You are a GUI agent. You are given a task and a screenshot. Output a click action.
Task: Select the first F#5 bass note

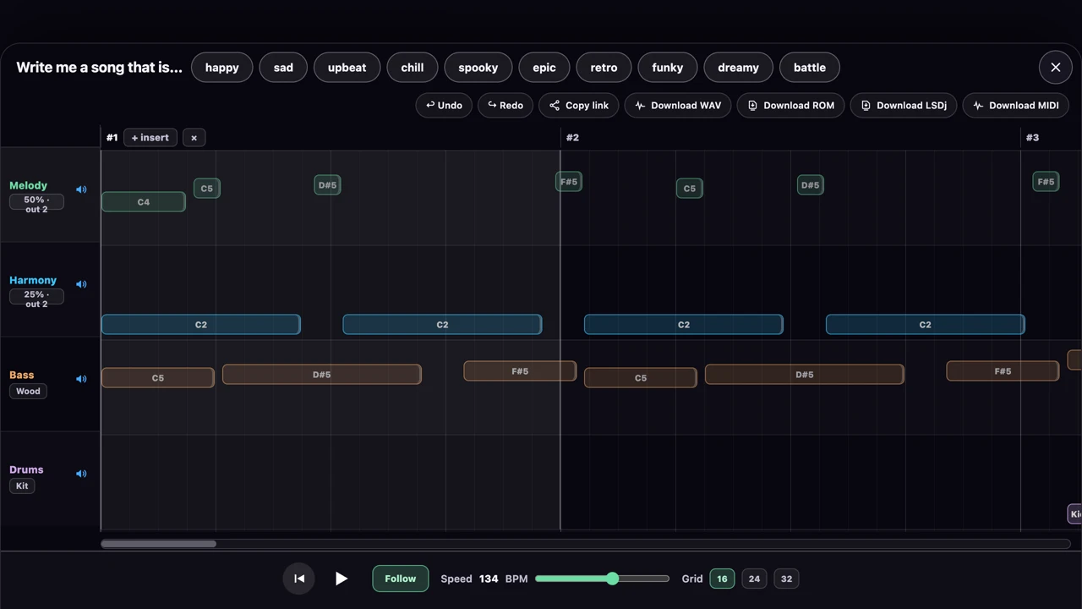(520, 371)
